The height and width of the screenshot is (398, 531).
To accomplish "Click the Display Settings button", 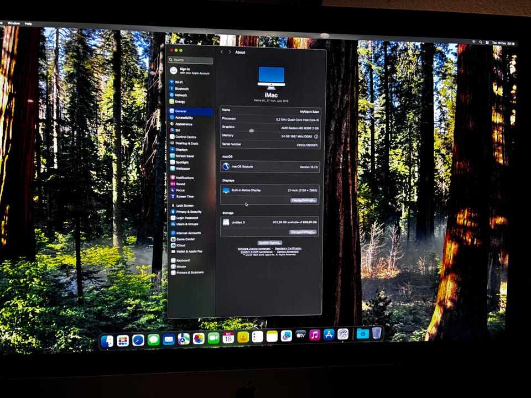I will pos(304,200).
